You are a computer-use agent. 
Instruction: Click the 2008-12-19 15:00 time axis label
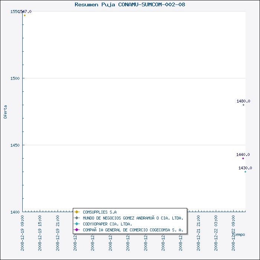(40, 233)
